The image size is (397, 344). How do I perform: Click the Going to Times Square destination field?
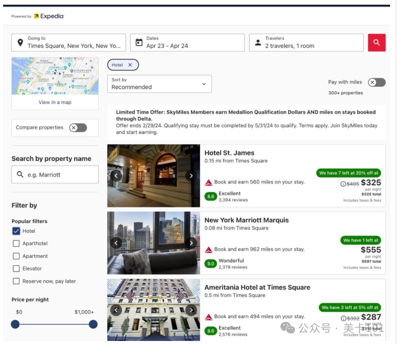(69, 43)
